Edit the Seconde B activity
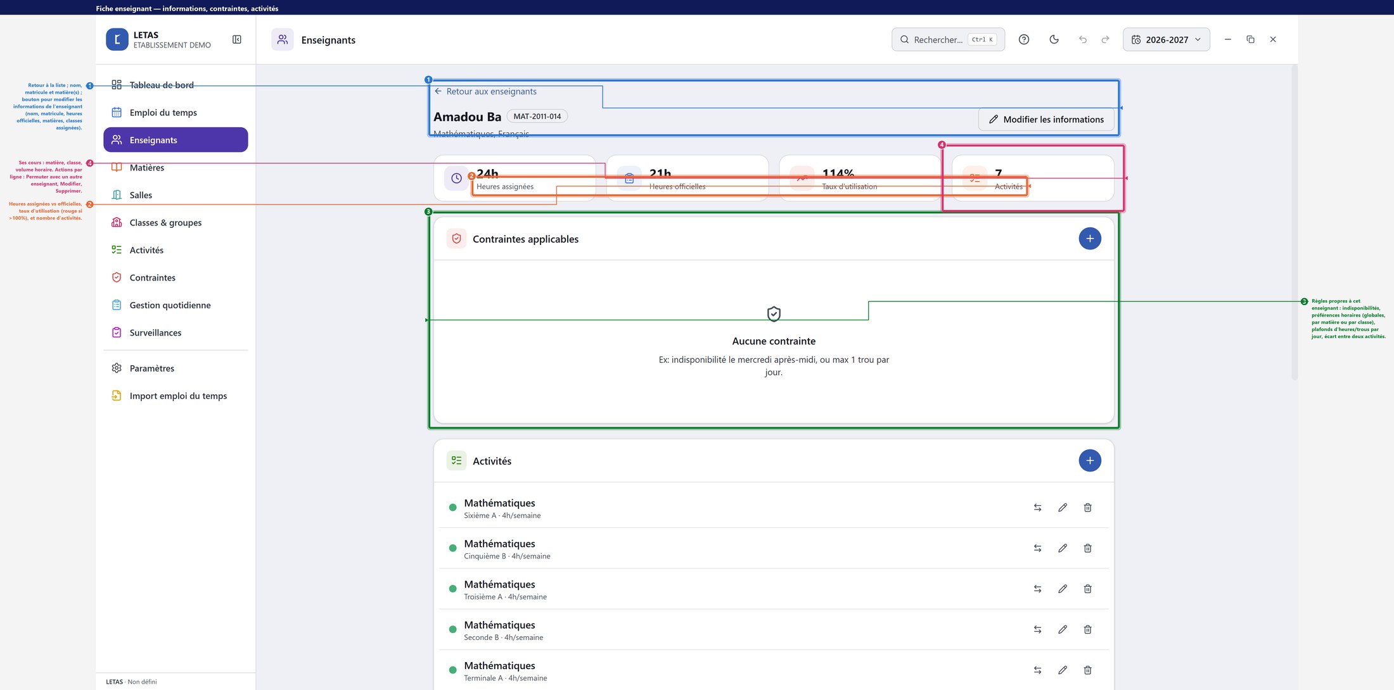 1063,629
